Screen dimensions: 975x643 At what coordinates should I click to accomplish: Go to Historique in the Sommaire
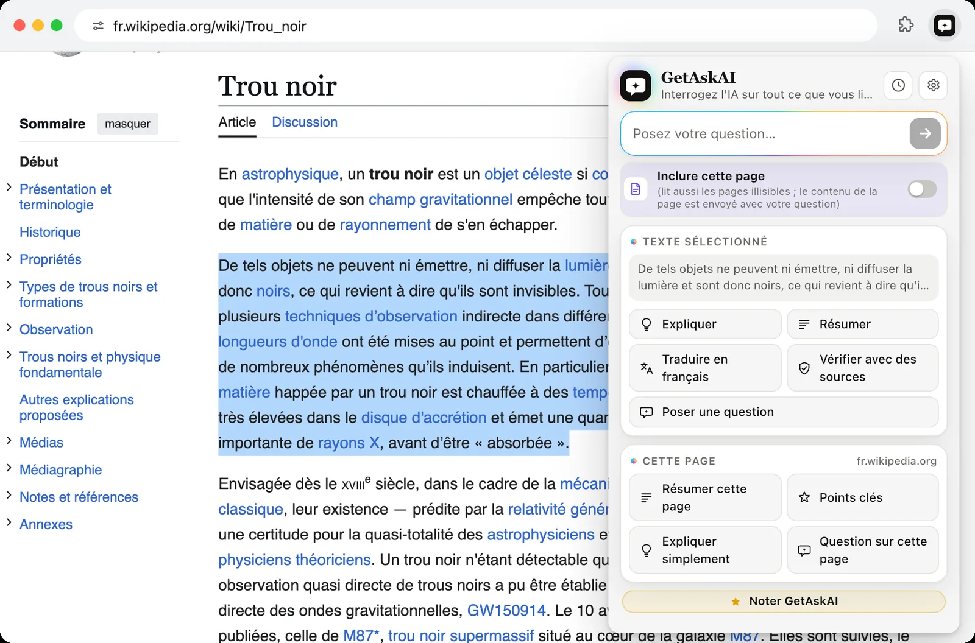[x=50, y=232]
